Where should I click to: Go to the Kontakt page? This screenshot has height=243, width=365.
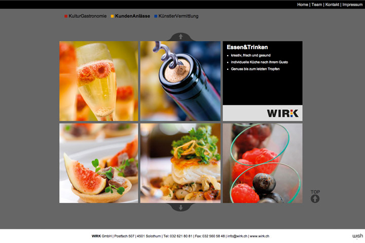tap(332, 5)
